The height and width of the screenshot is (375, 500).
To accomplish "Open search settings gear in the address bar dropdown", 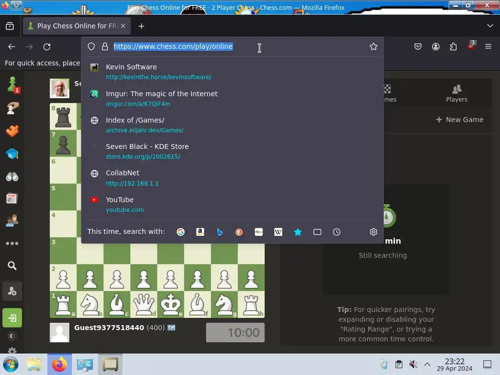I will coord(374,232).
